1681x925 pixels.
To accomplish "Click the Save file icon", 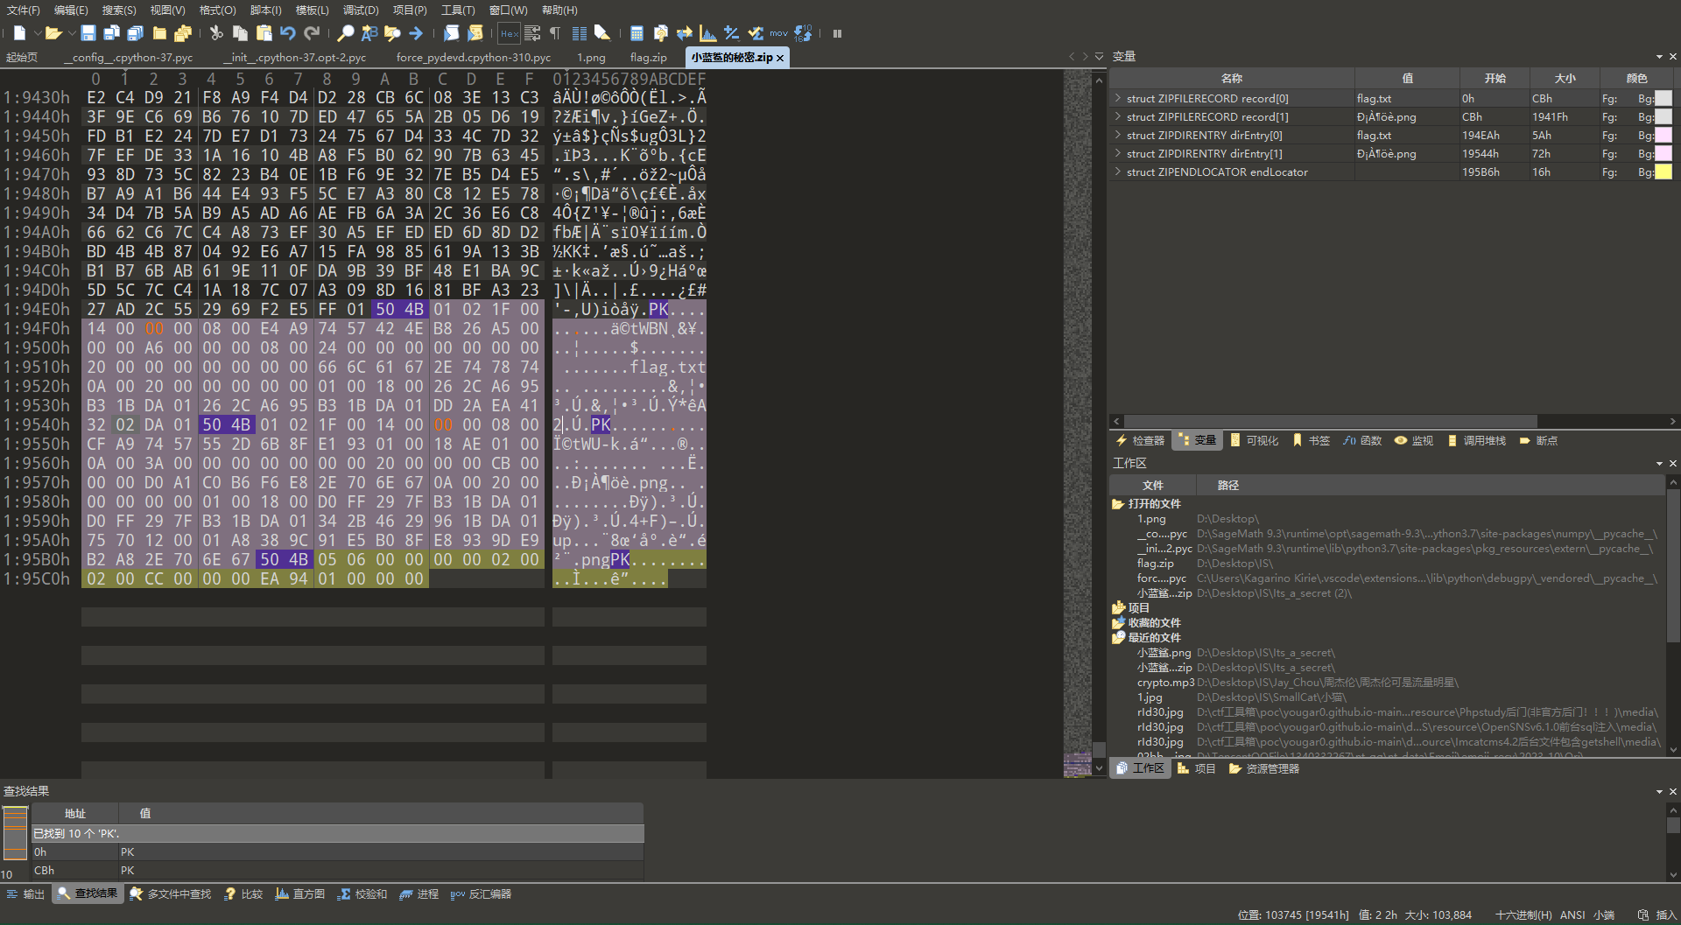I will (x=88, y=33).
